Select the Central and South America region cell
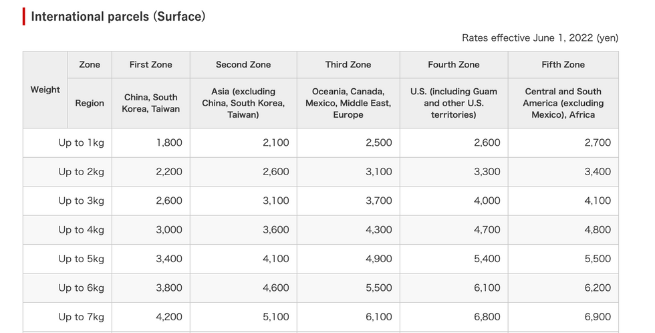The width and height of the screenshot is (655, 333). pos(563,103)
